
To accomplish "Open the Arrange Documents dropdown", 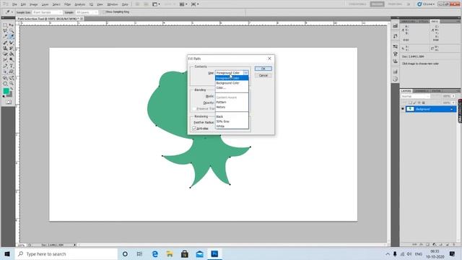I will [x=184, y=4].
